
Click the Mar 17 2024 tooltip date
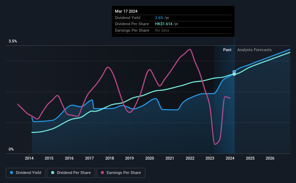126,11
